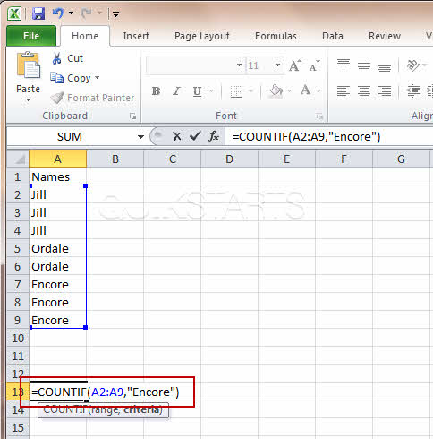Select column D header
The image size is (433, 439).
pyautogui.click(x=229, y=159)
